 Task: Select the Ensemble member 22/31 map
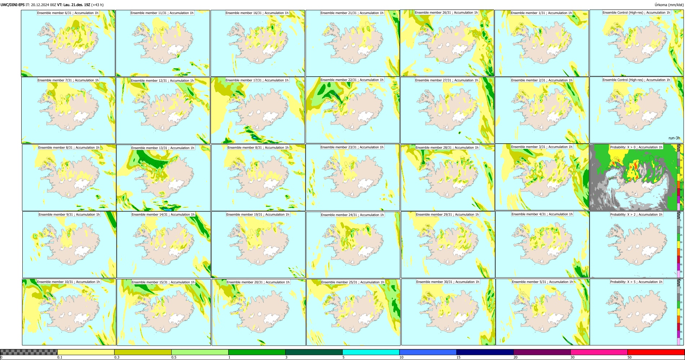tap(353, 110)
